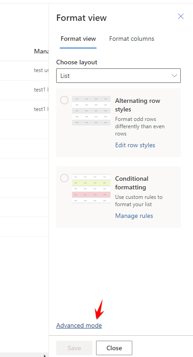Viewport: 193px width, 357px height.
Task: Select the Conditional formatting radio button
Action: pyautogui.click(x=64, y=178)
